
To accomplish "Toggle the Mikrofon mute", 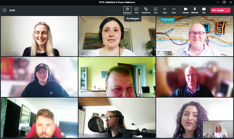I will (195, 10).
